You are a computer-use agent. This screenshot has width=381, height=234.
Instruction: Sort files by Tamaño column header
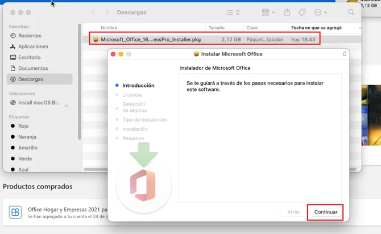point(217,27)
